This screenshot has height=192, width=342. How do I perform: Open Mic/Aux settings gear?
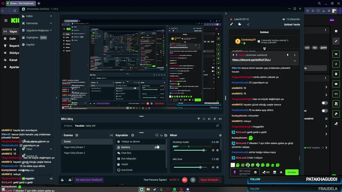click(217, 167)
